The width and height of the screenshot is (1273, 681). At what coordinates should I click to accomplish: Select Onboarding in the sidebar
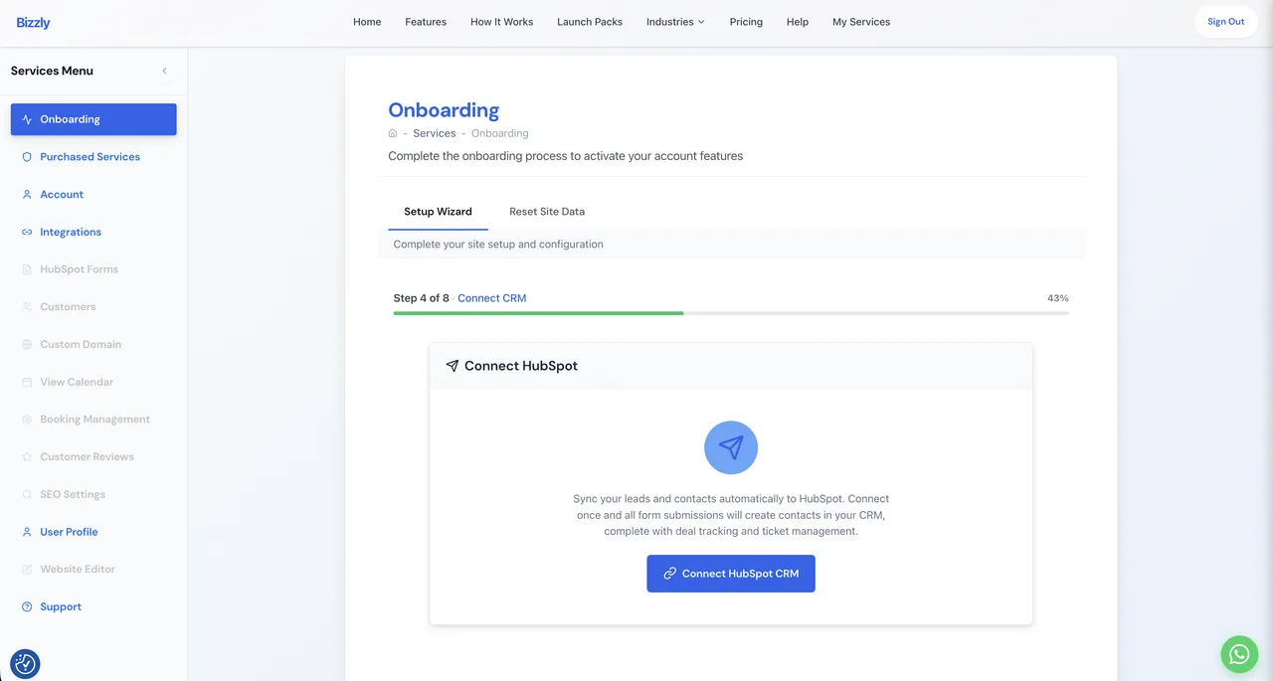click(93, 119)
